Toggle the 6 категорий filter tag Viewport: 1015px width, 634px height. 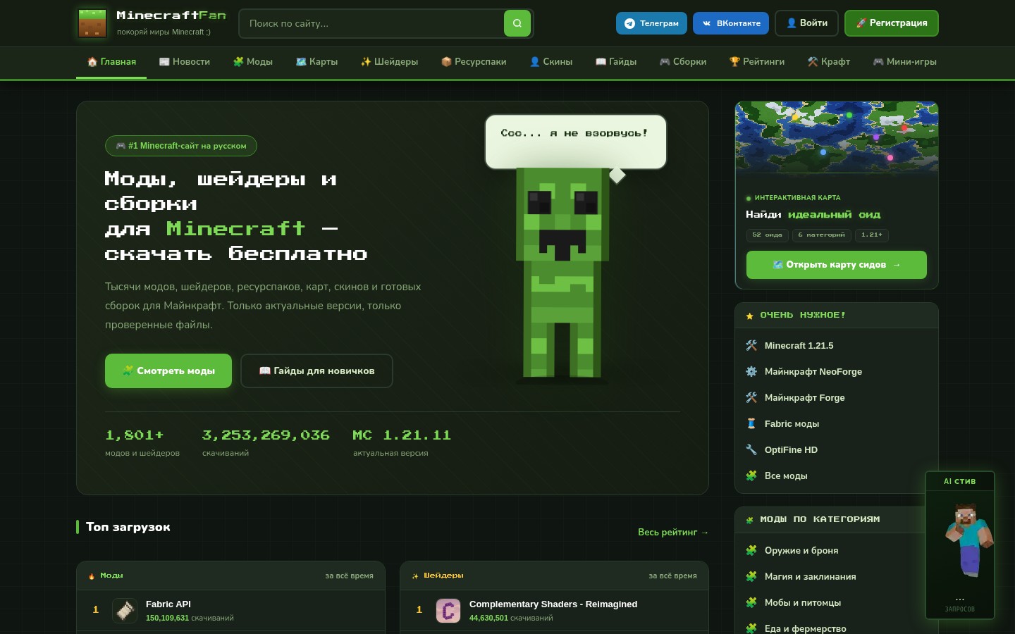pyautogui.click(x=821, y=235)
